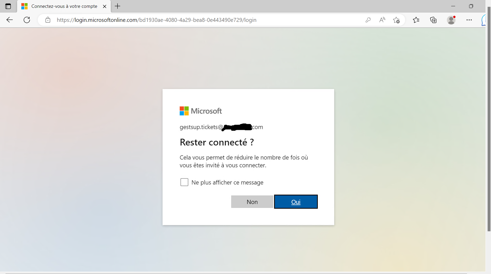Viewport: 491px width, 274px height.
Task: Open saved passwords key icon
Action: [x=368, y=20]
